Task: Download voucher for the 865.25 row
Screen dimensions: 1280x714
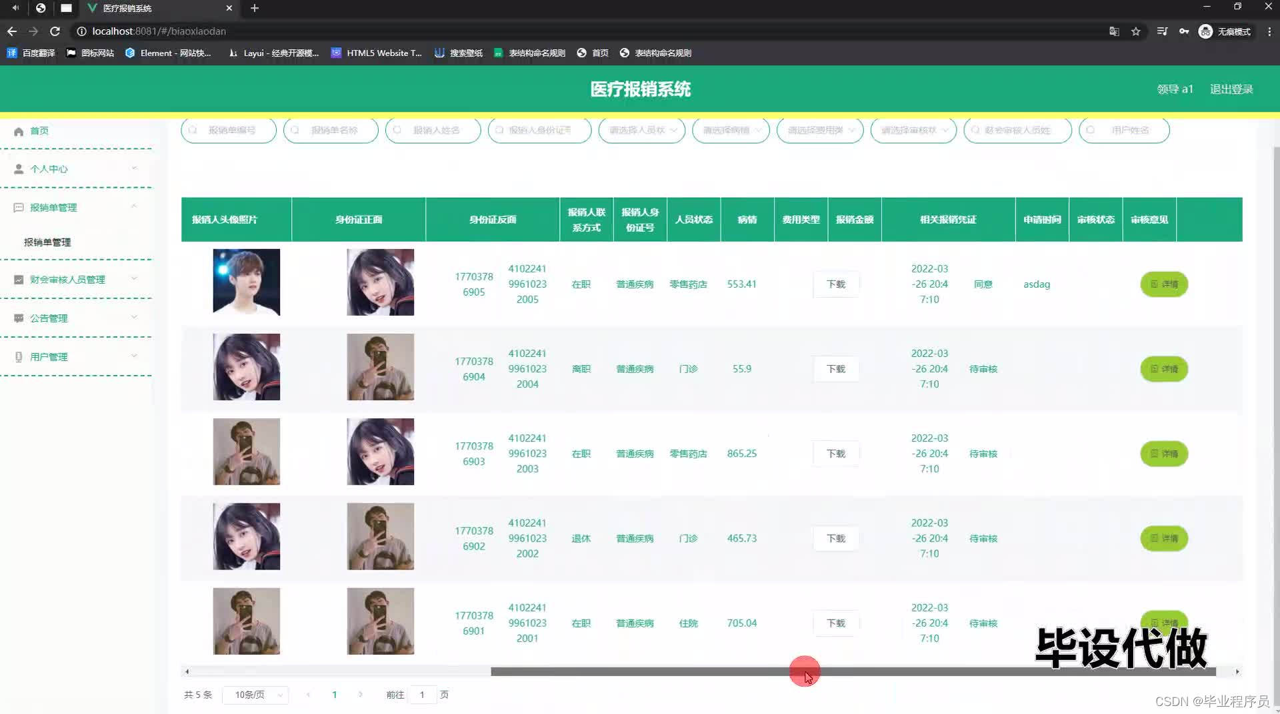Action: [836, 454]
